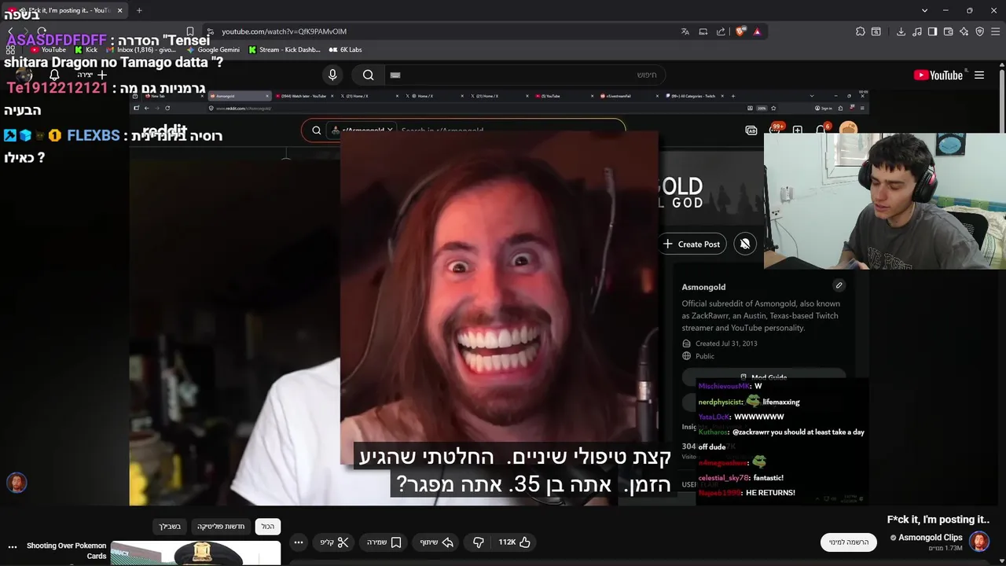Close the YouTube video tab

[x=120, y=10]
